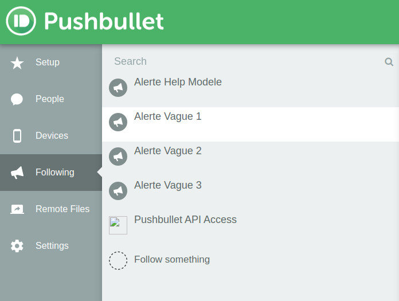The height and width of the screenshot is (301, 399).
Task: Go to the People section
Action: (x=50, y=99)
